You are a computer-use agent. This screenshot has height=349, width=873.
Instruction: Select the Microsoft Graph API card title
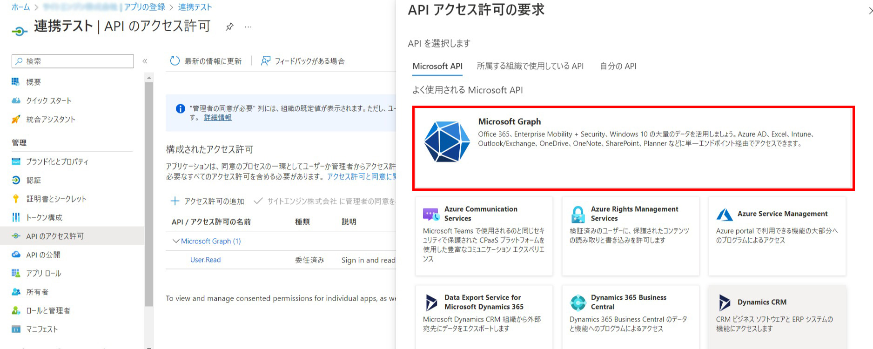(509, 121)
